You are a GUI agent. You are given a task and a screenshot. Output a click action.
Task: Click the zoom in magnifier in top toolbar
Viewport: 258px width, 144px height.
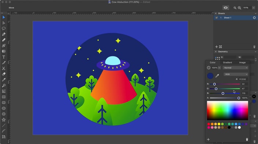coord(239,8)
